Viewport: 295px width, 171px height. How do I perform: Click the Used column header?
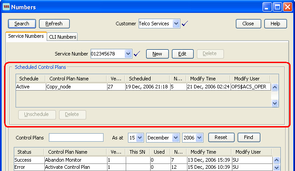[x=160, y=152]
